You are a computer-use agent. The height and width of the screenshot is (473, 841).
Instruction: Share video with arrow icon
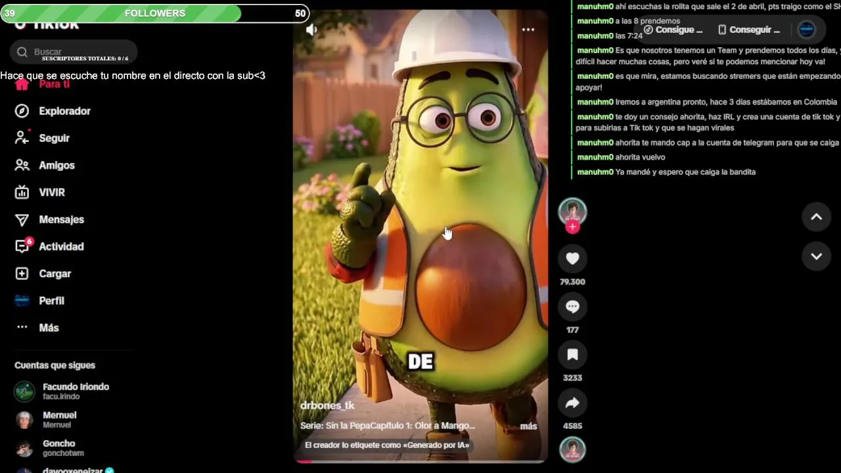point(572,403)
